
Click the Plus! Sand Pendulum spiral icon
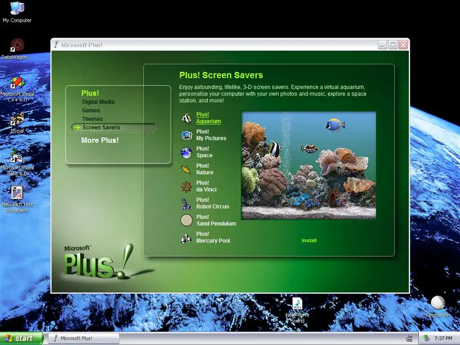[186, 220]
